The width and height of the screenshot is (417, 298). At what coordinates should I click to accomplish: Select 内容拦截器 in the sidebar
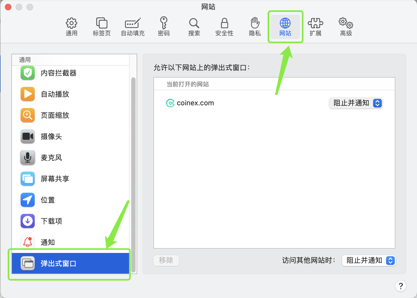pos(58,73)
